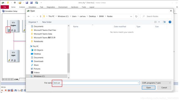Click the change view icon in Open dialog
Viewport: 180px width, 101px height.
tap(156, 22)
